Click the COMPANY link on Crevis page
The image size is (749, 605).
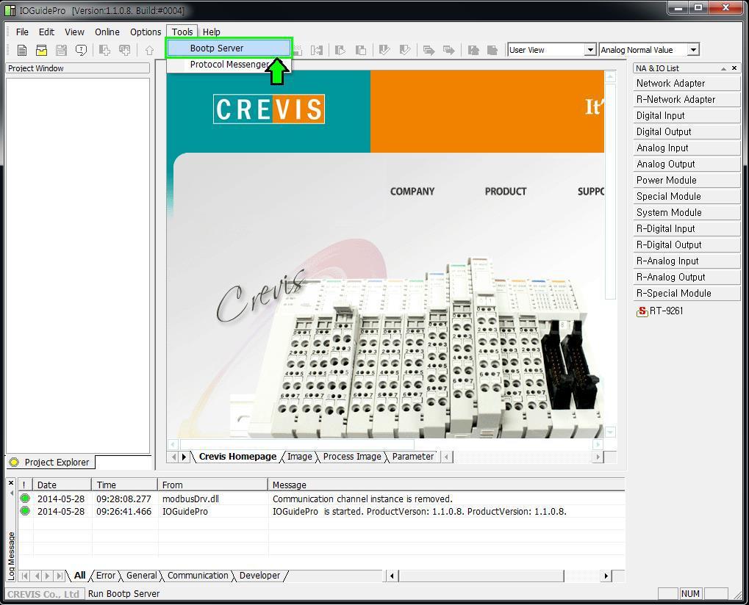tap(412, 192)
